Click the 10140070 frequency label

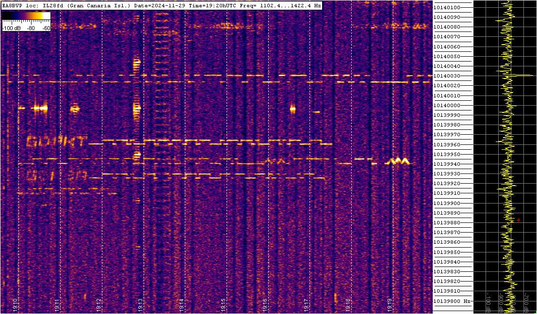coord(447,37)
